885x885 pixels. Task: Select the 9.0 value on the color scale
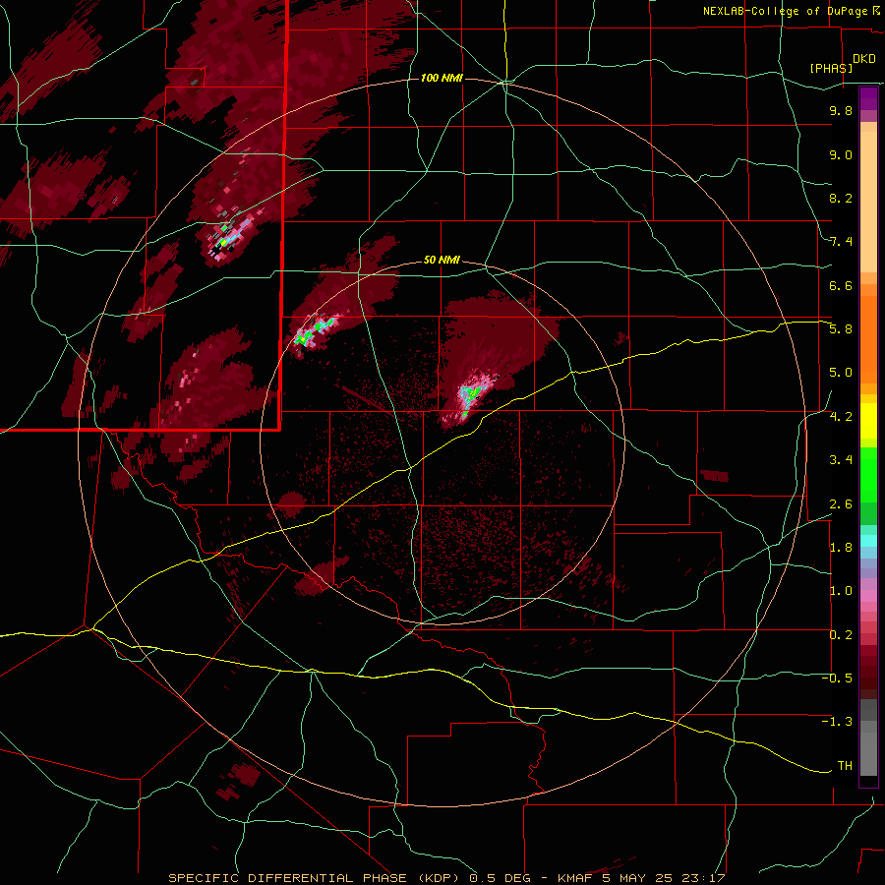841,154
